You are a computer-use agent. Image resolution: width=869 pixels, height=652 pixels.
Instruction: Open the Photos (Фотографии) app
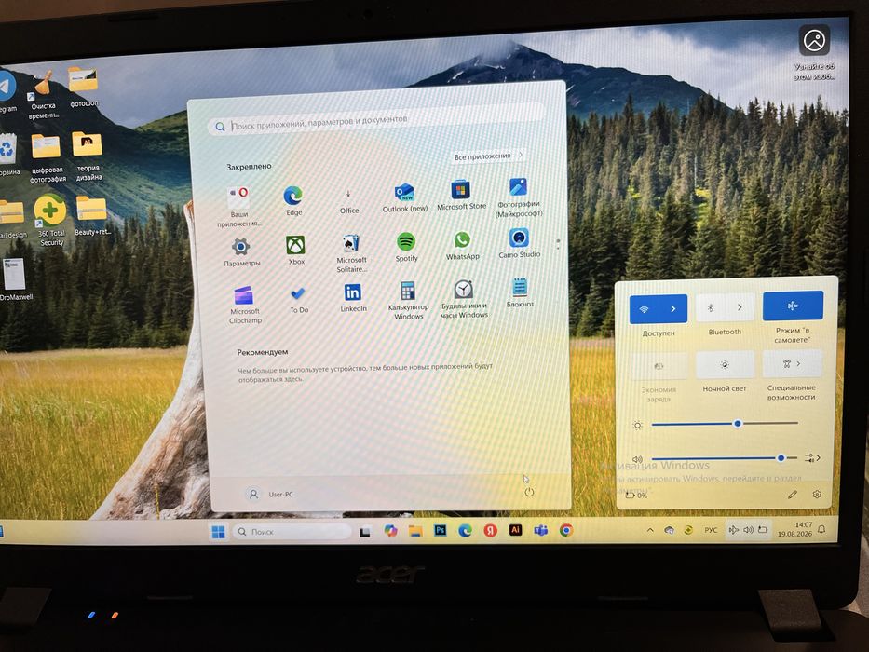pyautogui.click(x=519, y=197)
